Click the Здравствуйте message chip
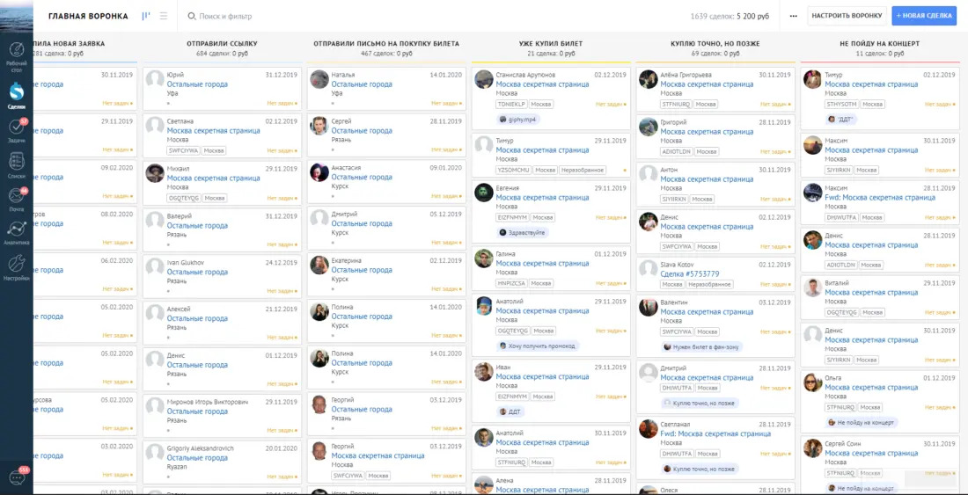968x495 pixels. pyautogui.click(x=522, y=233)
